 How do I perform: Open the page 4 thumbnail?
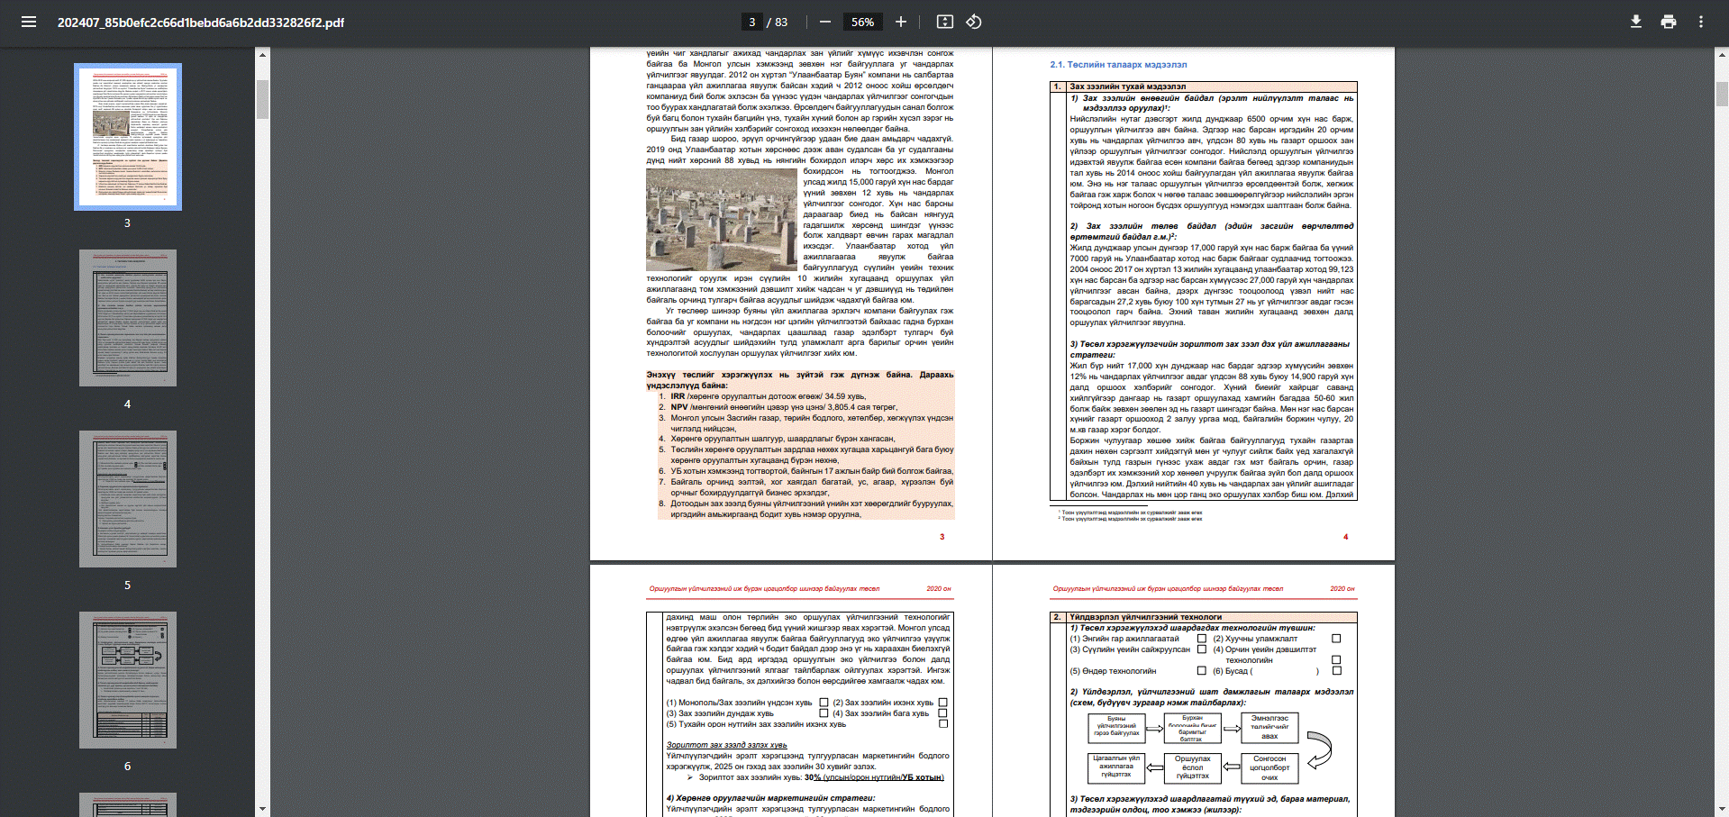128,318
